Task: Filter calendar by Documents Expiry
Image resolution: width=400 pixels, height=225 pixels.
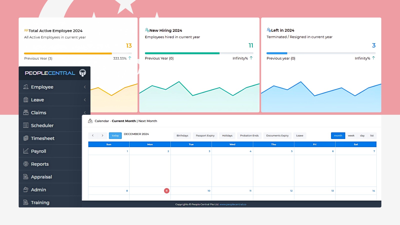Action: click(277, 135)
